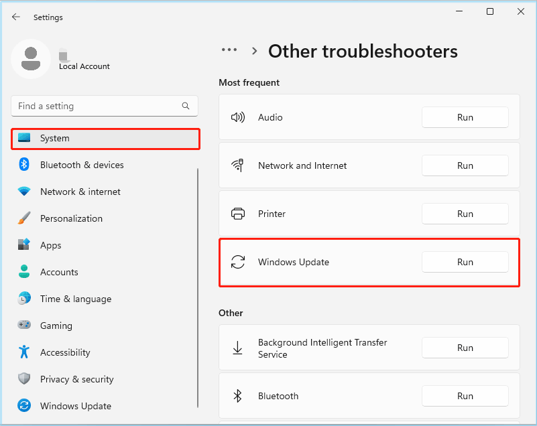
Task: Click the Printer troubleshooter icon
Action: click(238, 213)
